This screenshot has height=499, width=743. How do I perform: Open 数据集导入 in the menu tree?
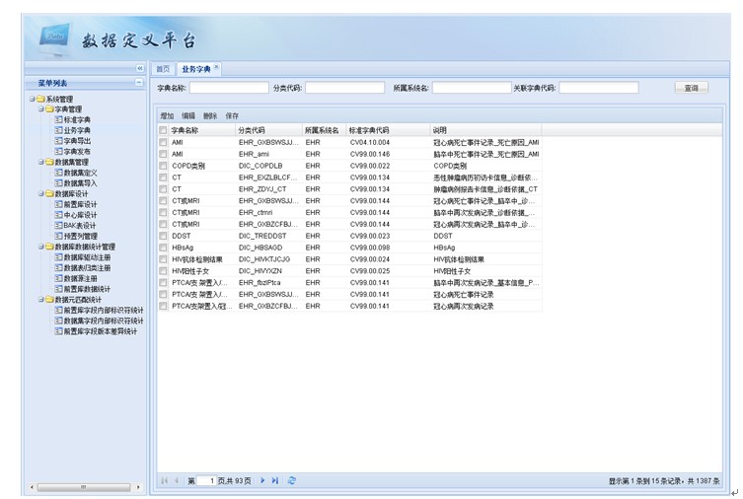pos(80,182)
